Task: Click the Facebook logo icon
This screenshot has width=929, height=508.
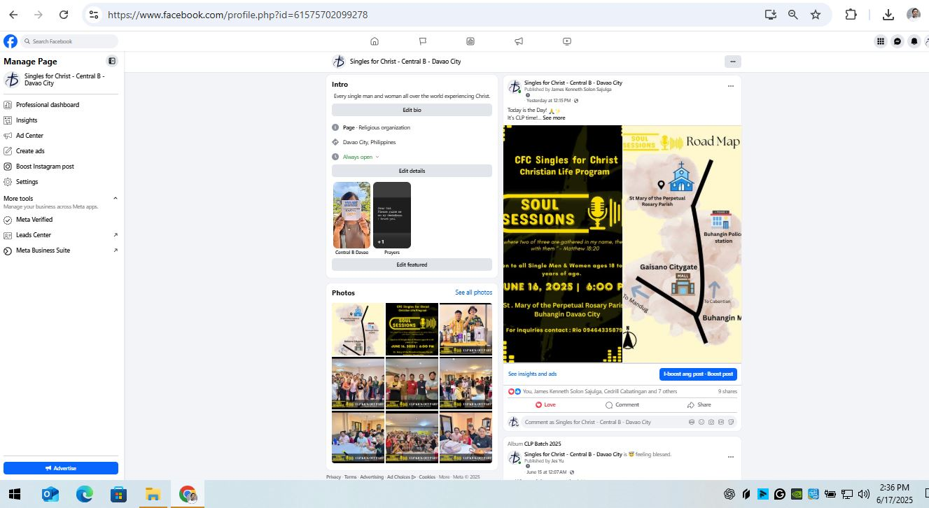Action: coord(11,41)
